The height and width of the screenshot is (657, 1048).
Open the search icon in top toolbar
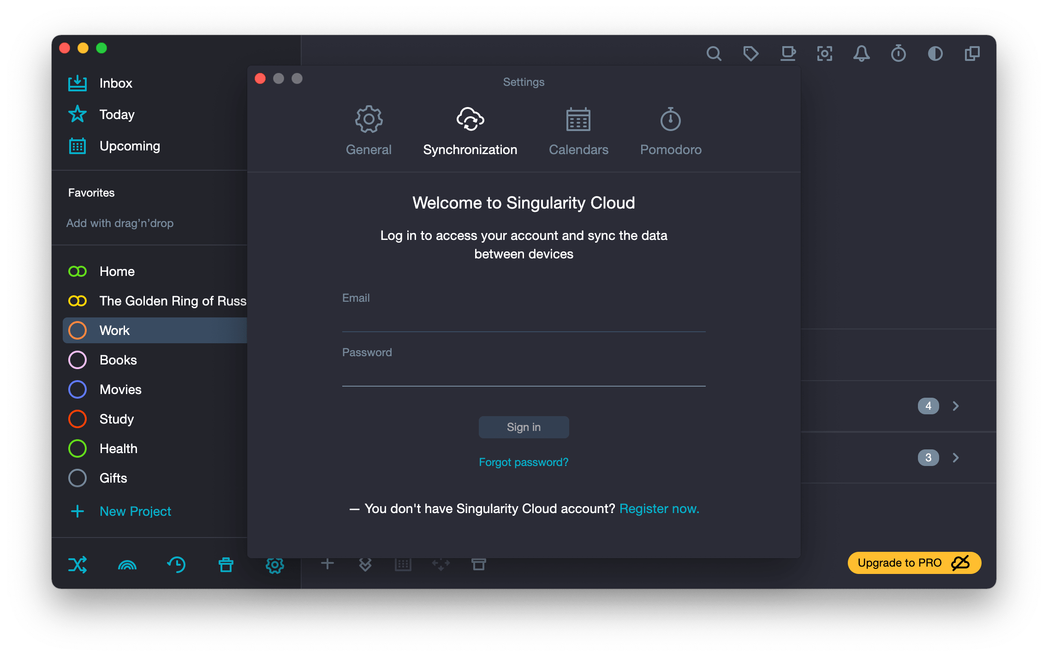714,54
